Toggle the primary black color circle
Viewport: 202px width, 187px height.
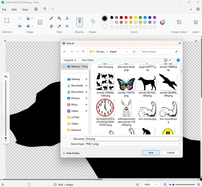click(105, 18)
